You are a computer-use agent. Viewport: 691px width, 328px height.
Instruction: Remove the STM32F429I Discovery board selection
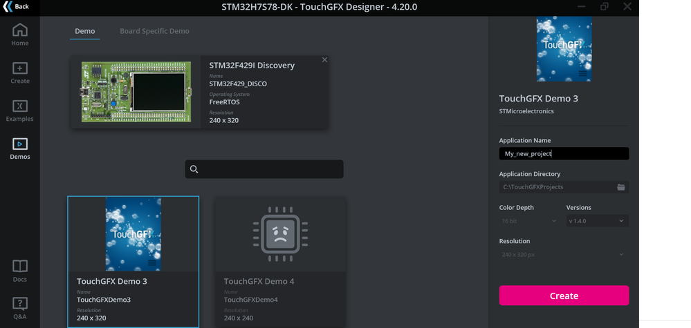[325, 60]
